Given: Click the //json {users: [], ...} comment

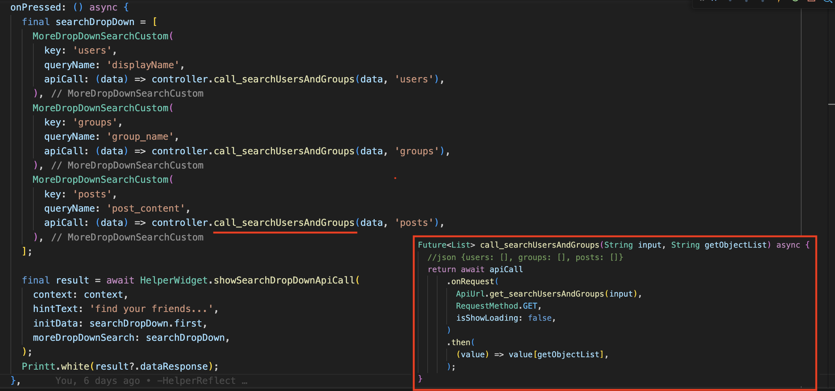Looking at the screenshot, I should (x=525, y=257).
